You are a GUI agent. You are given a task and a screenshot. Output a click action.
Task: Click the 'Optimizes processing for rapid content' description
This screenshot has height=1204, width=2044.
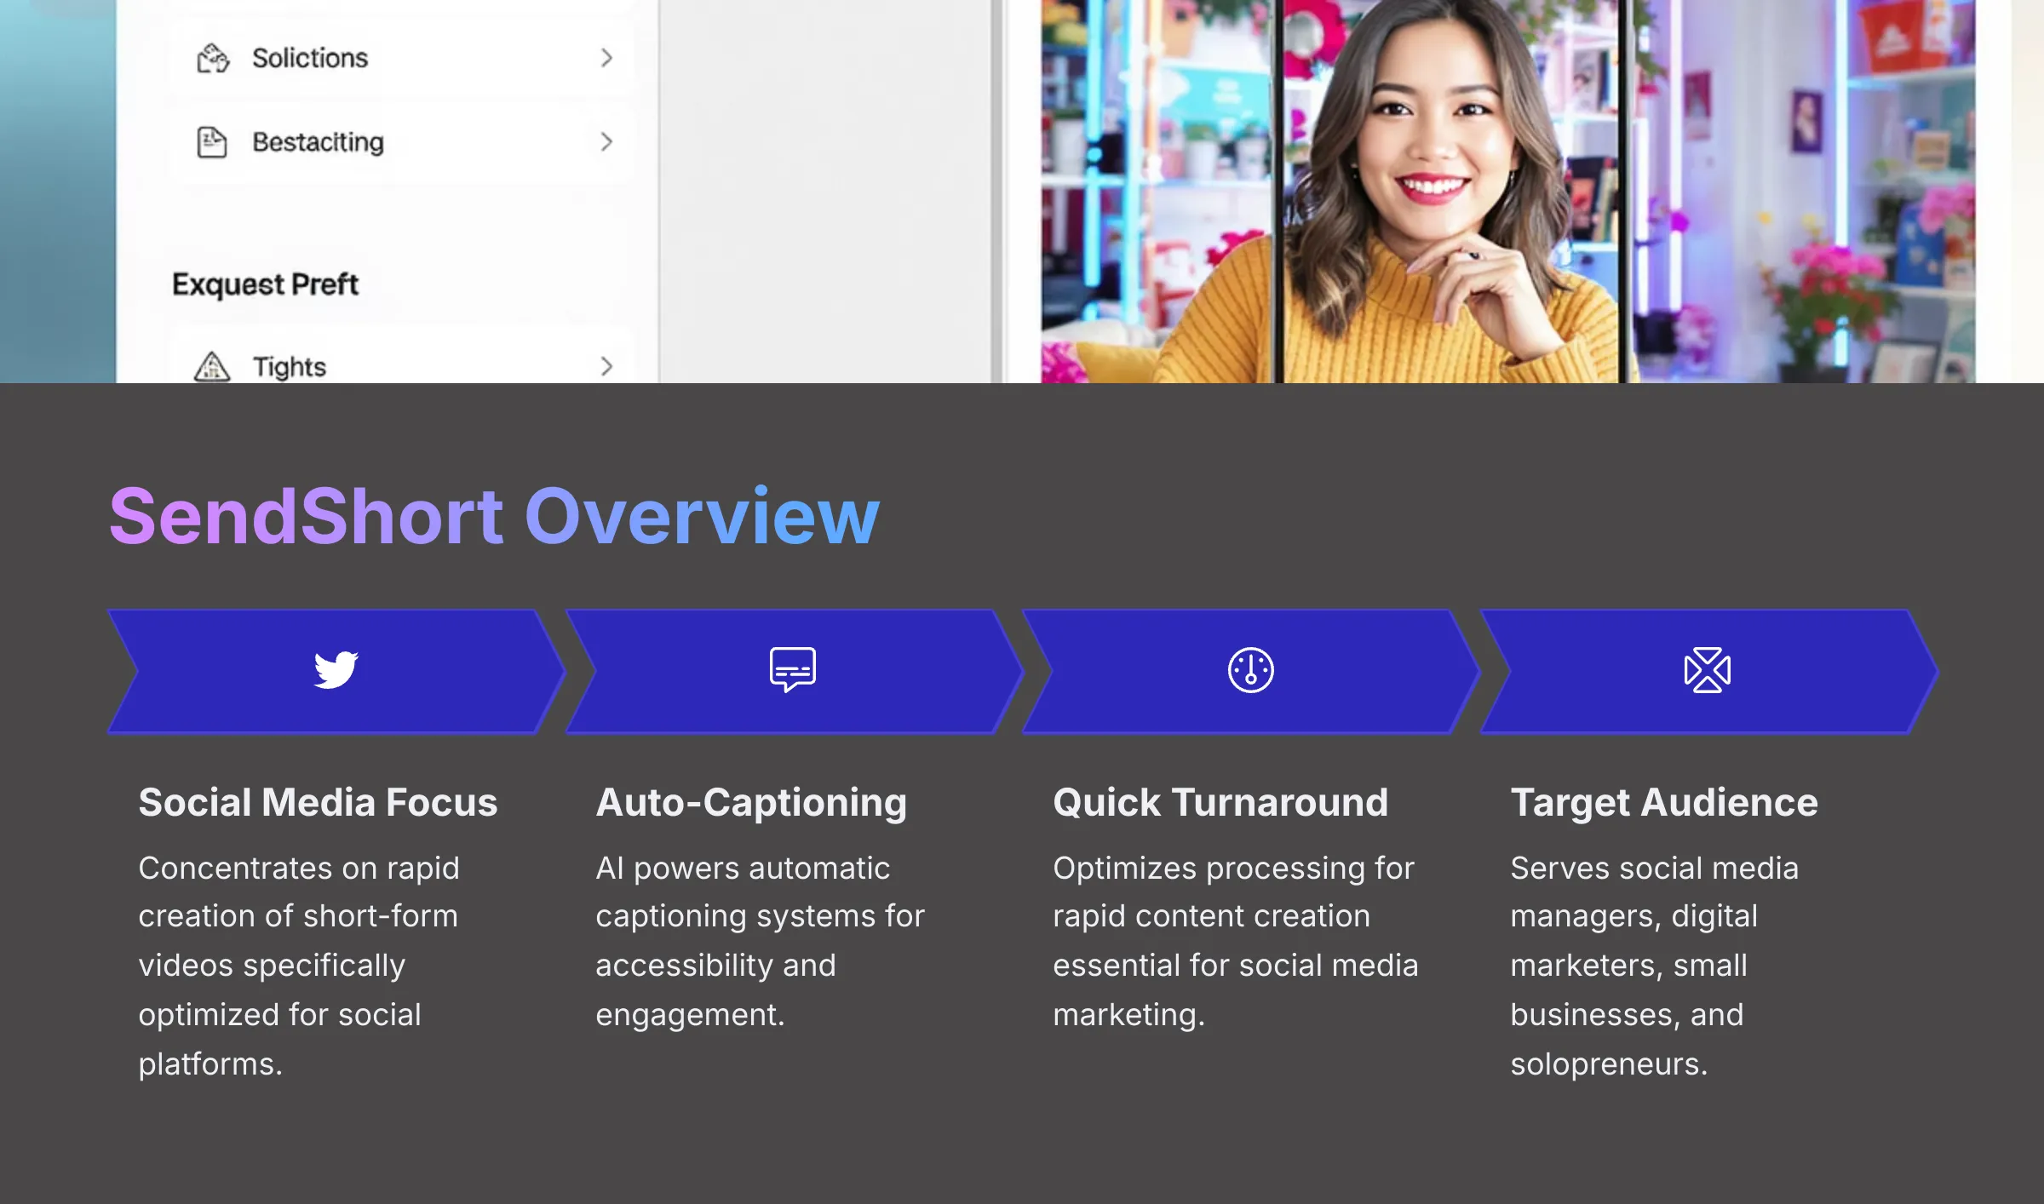tap(1236, 941)
